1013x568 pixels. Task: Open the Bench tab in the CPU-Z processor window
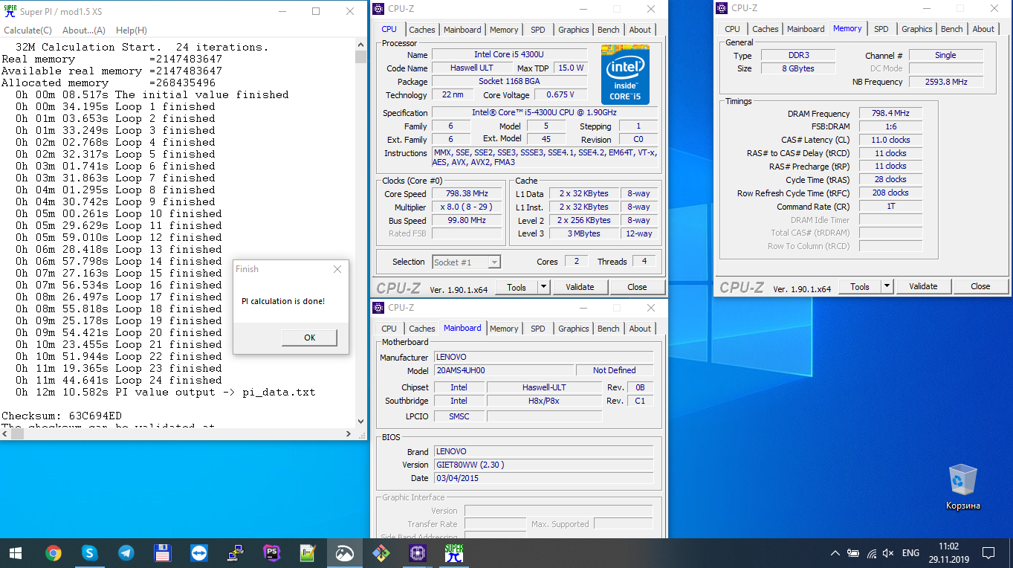point(609,30)
